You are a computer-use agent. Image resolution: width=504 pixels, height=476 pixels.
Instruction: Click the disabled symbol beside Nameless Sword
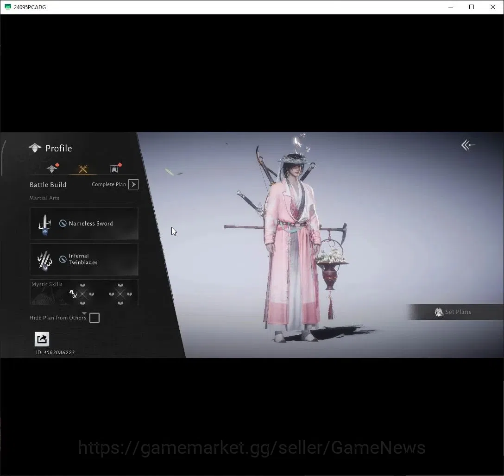tap(63, 223)
